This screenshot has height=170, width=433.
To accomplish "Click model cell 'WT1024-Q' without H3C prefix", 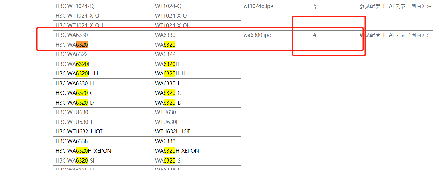I will (x=196, y=6).
